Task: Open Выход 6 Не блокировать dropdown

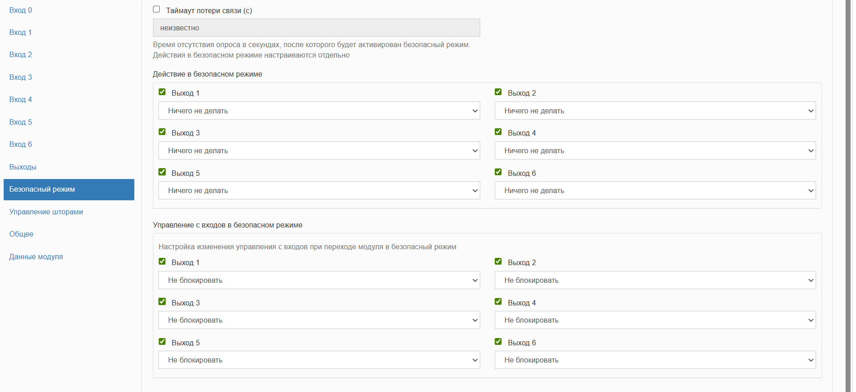Action: point(655,360)
